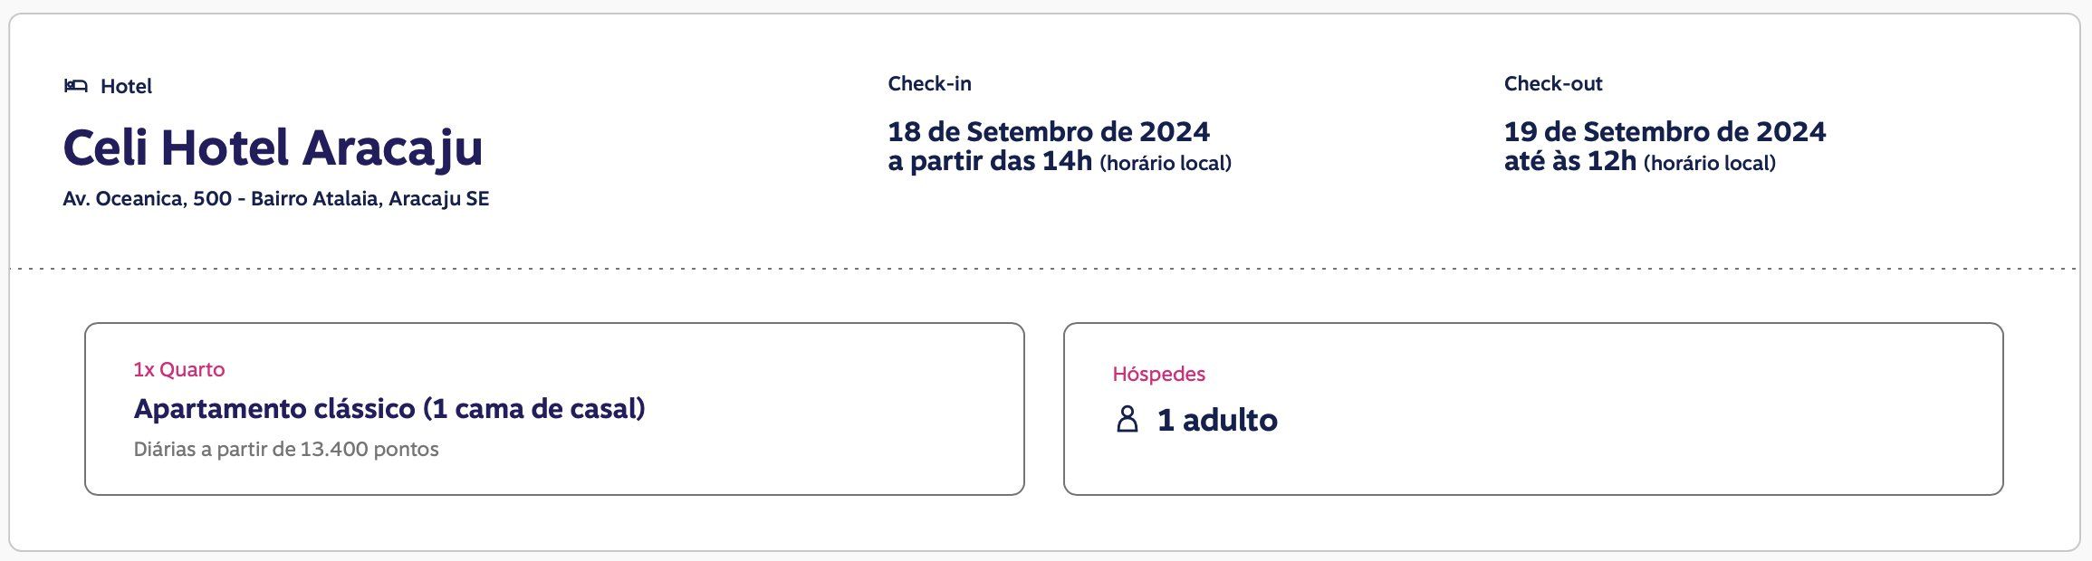Screen dimensions: 2092x561
Task: Click the Check-out heading
Action: tap(1553, 83)
